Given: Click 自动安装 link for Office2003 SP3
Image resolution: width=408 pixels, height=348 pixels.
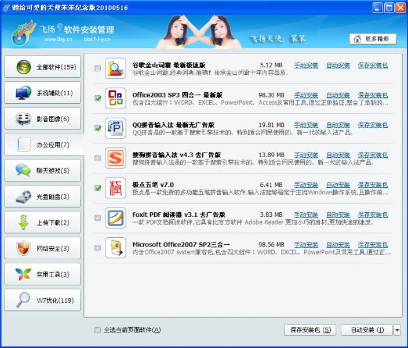Looking at the screenshot, I should pyautogui.click(x=338, y=95).
